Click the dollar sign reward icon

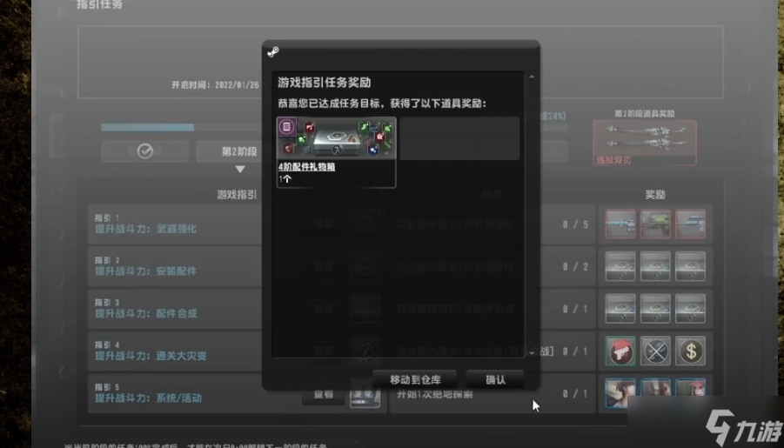tap(690, 351)
